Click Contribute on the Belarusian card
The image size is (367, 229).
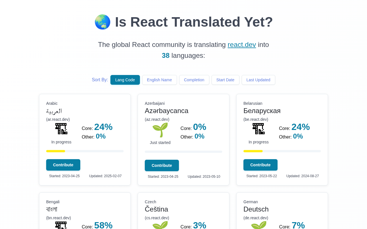click(x=260, y=165)
